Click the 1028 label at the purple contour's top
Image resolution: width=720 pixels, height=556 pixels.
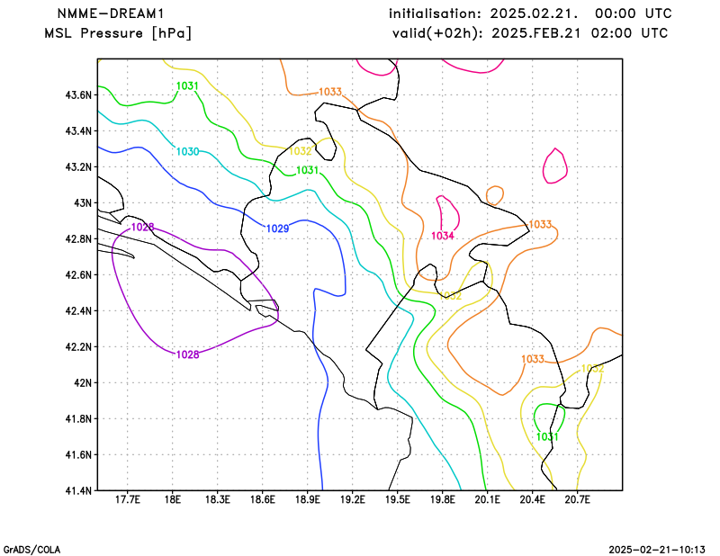point(143,227)
